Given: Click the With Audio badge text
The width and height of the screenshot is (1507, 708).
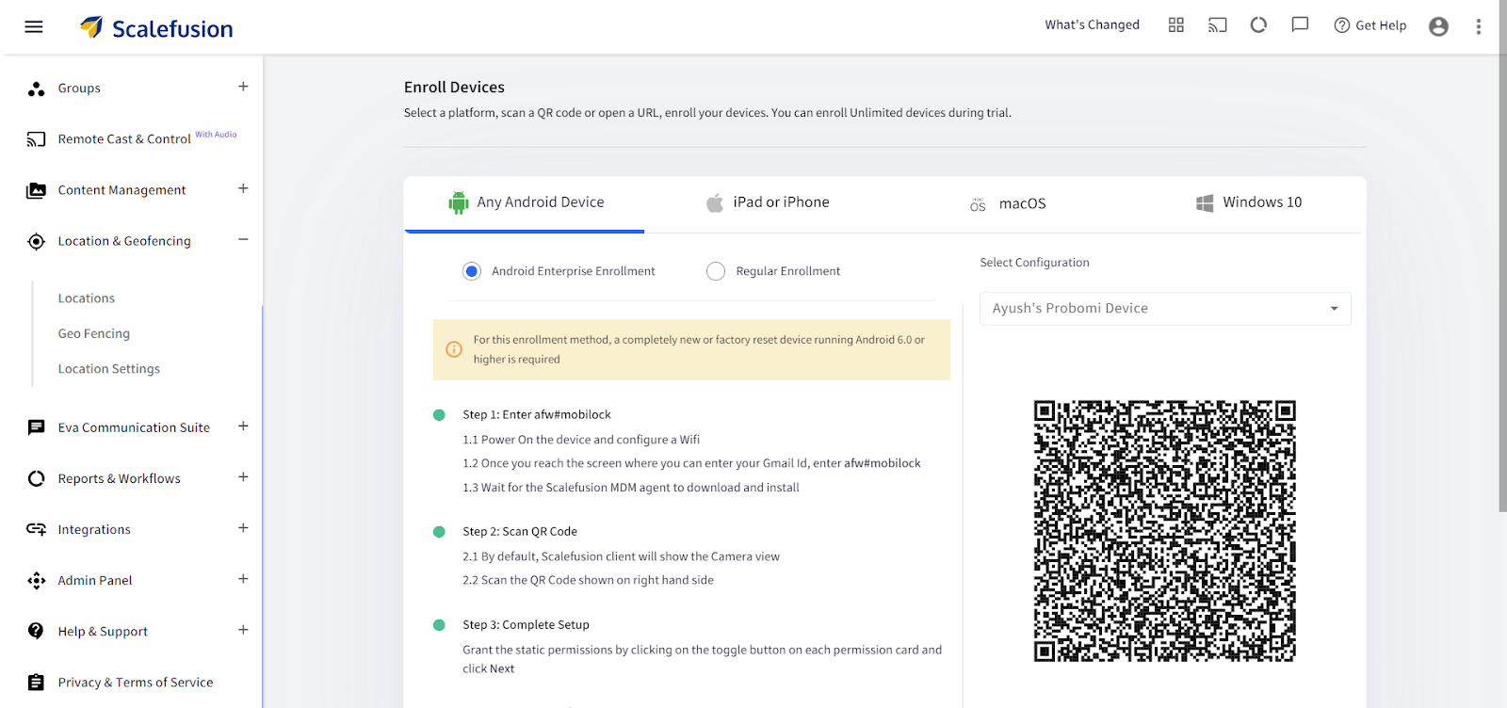Looking at the screenshot, I should pyautogui.click(x=216, y=135).
